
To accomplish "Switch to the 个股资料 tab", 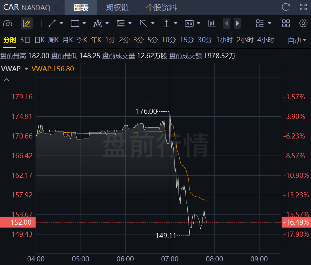I will [161, 8].
